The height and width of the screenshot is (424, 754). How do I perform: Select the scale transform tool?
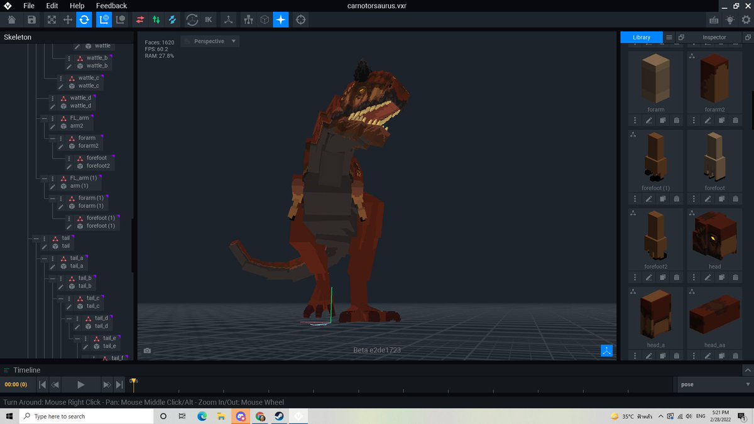click(x=52, y=20)
